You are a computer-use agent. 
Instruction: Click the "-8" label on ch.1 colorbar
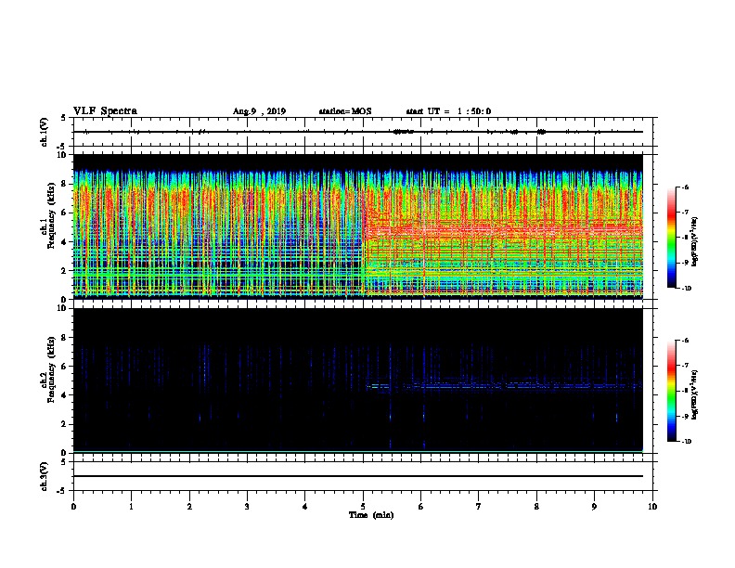point(685,238)
